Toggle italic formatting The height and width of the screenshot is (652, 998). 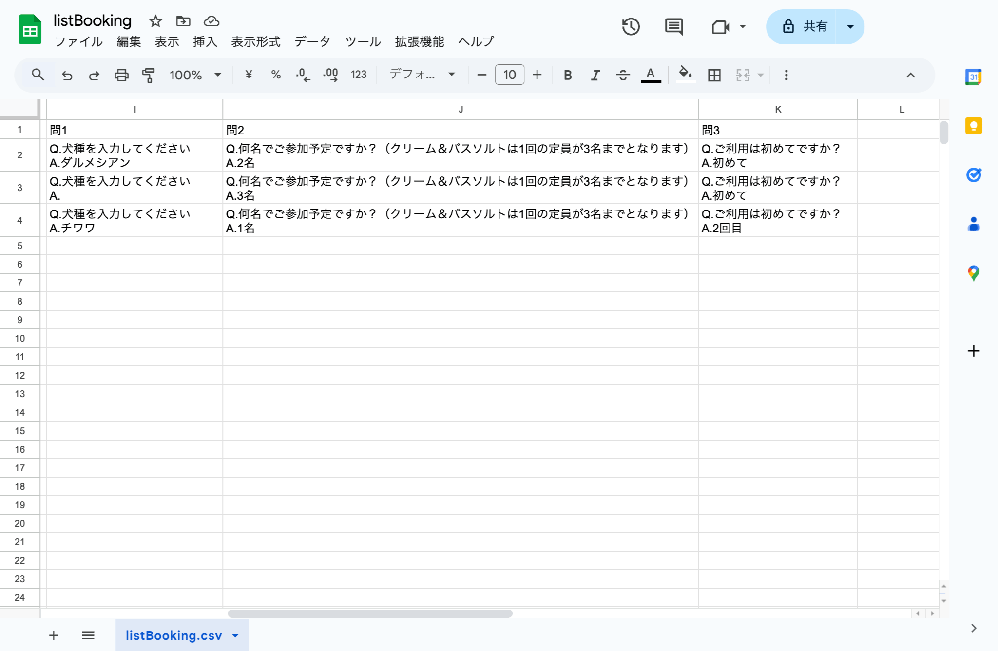point(595,75)
